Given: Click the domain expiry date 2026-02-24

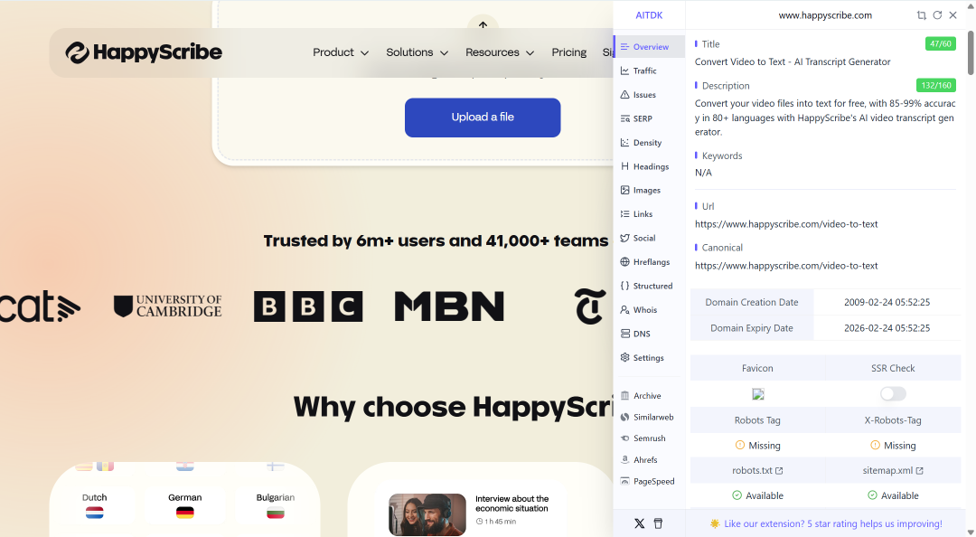Looking at the screenshot, I should tap(887, 327).
